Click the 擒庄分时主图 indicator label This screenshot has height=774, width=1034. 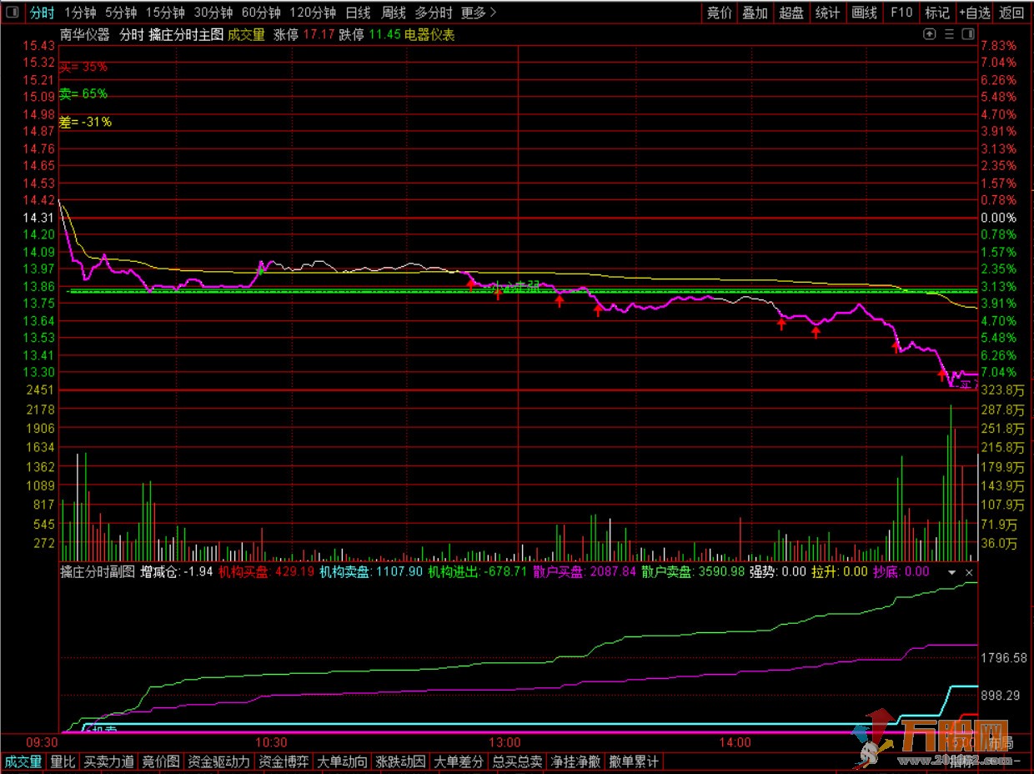coord(186,35)
